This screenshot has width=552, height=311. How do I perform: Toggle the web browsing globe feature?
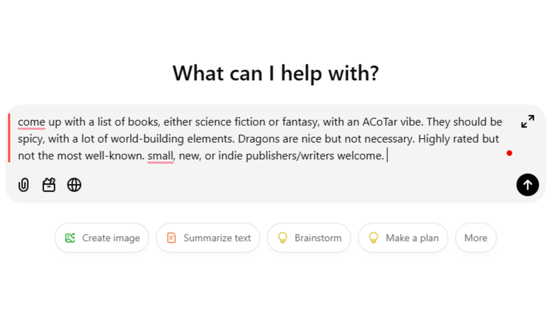coord(74,185)
